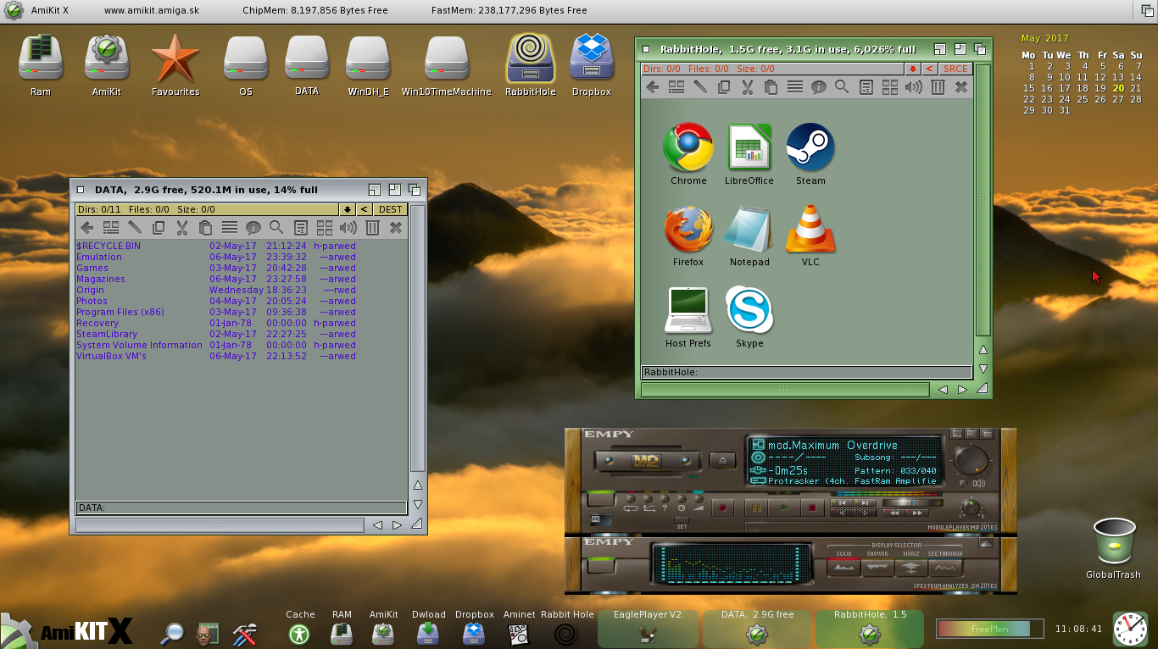The width and height of the screenshot is (1158, 649).
Task: Click the red '<' button in RabbitHole header
Action: 929,69
